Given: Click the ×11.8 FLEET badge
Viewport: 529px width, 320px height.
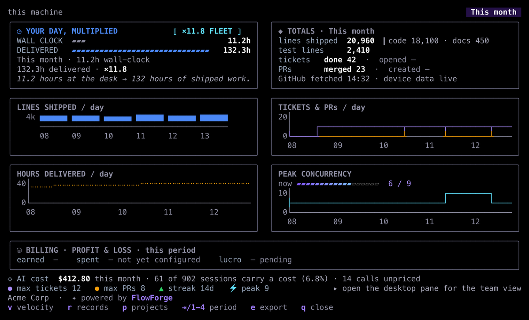Looking at the screenshot, I should point(207,31).
